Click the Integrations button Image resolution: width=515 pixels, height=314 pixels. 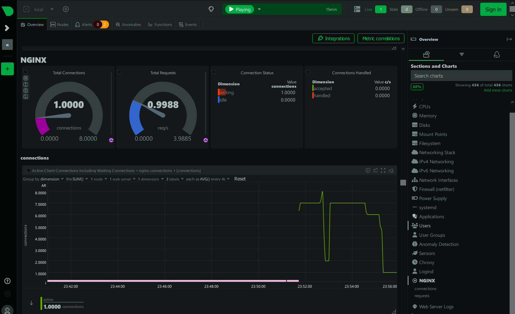coord(333,38)
